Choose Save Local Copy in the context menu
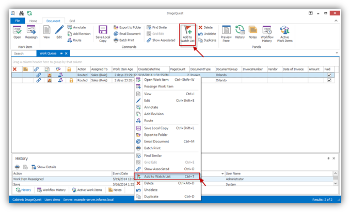Viewport: 350px width, 212px height. 167,128
